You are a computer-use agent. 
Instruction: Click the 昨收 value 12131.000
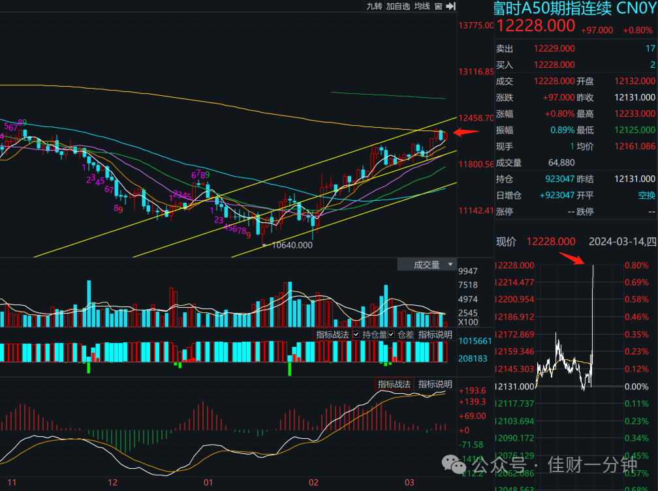635,97
